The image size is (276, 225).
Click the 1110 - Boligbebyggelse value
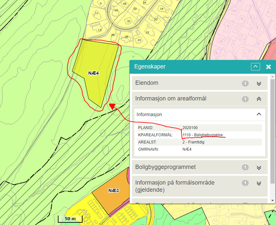[203, 135]
